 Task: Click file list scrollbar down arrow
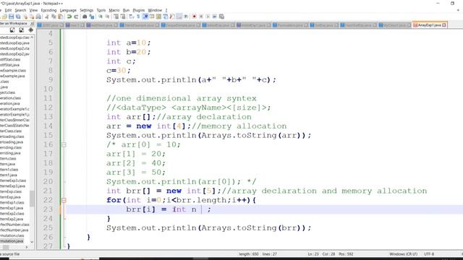tap(32, 242)
